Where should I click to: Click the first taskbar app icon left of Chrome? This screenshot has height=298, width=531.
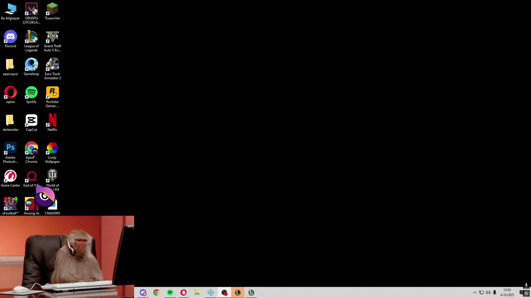pyautogui.click(x=143, y=293)
